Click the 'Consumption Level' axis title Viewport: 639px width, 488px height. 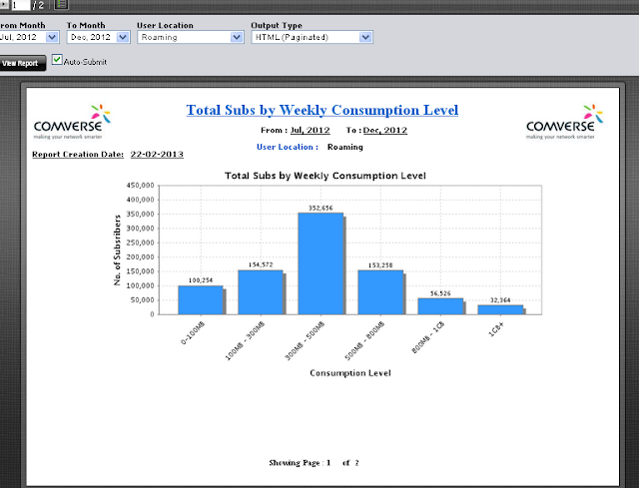click(350, 373)
